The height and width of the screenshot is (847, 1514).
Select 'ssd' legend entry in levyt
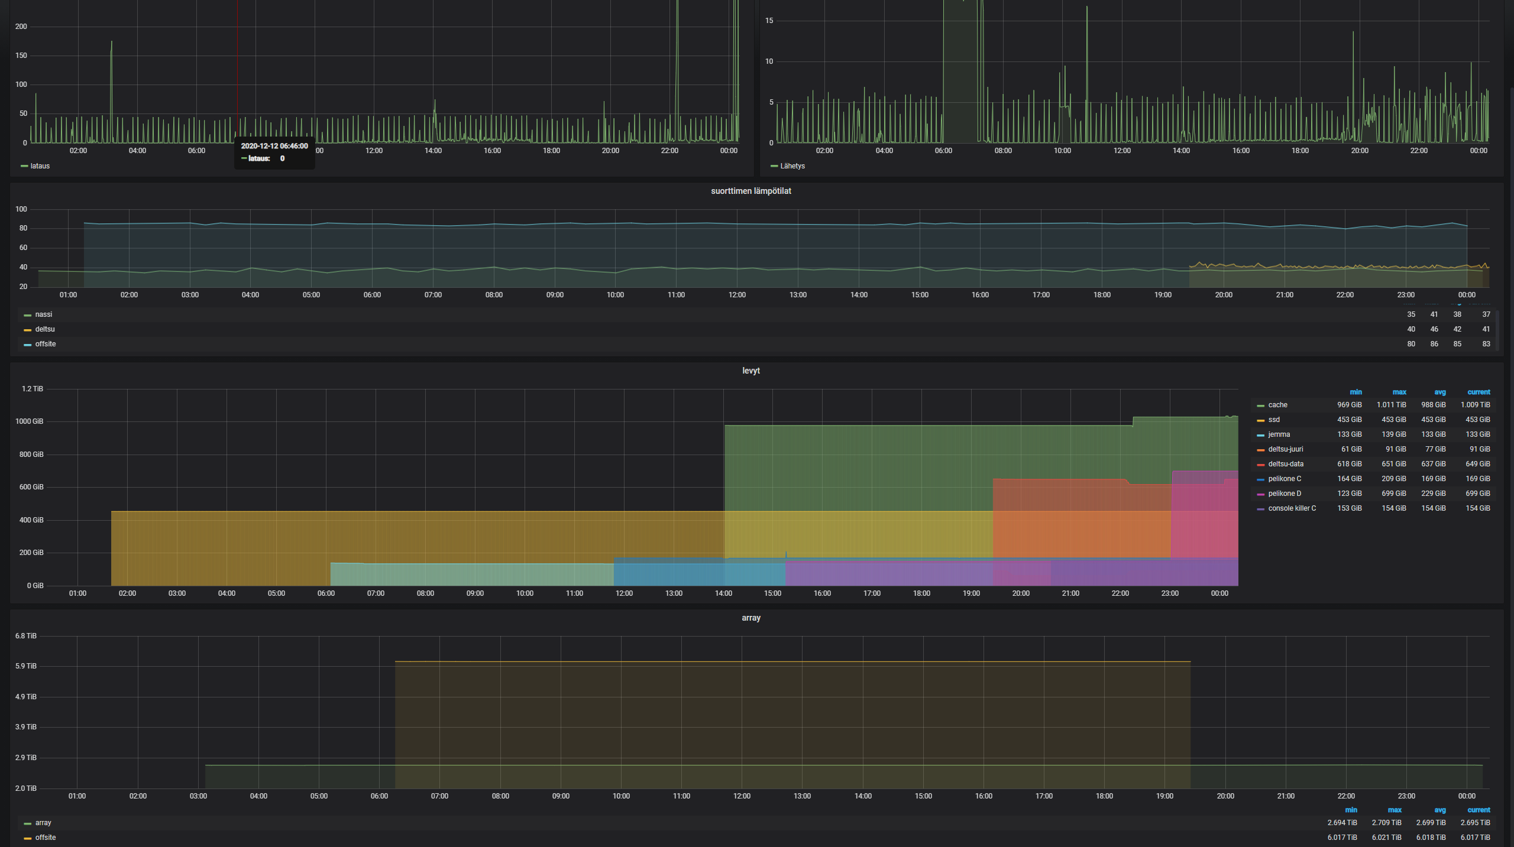tap(1273, 420)
